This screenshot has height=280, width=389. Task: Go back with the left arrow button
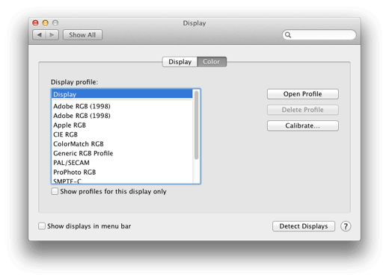39,35
